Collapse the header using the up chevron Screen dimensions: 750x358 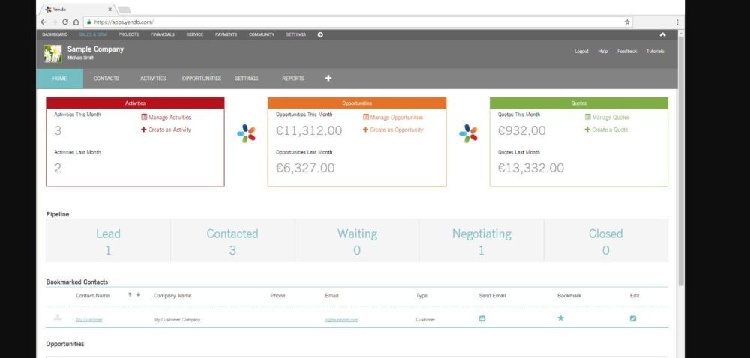click(662, 34)
